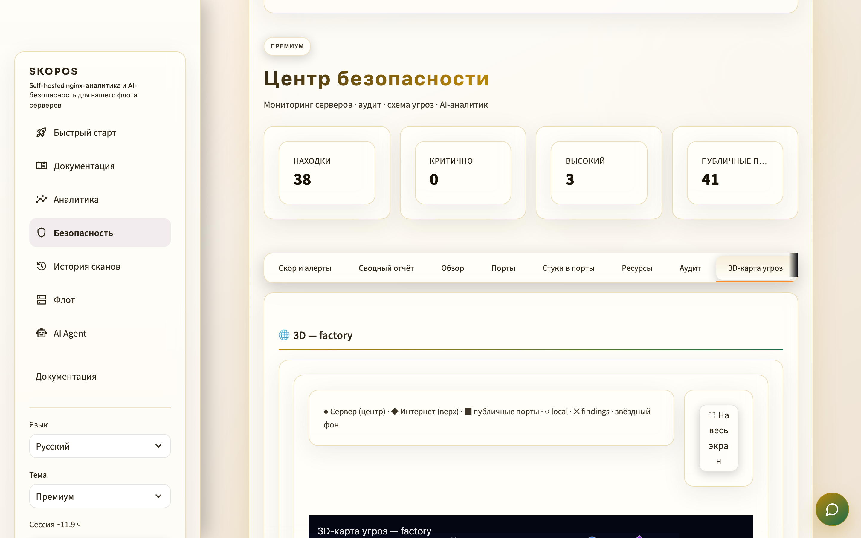Viewport: 861px width, 538px height.
Task: Click the lower Документация link without an icon
Action: (x=66, y=376)
